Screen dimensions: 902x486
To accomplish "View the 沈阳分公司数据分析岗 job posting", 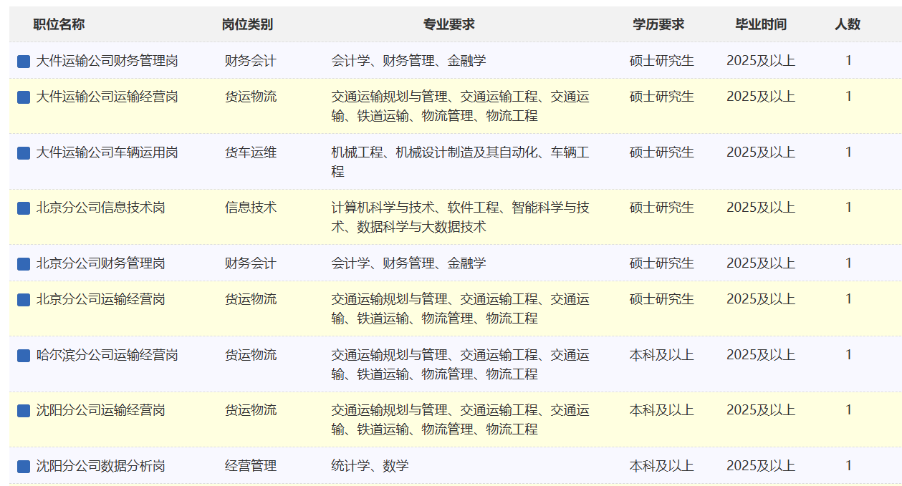I will click(x=100, y=467).
